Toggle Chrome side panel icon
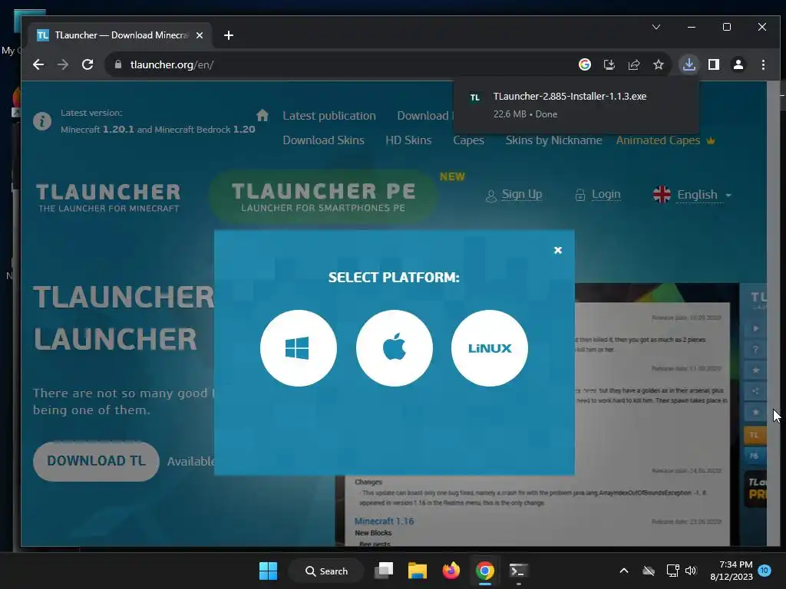 tap(714, 64)
